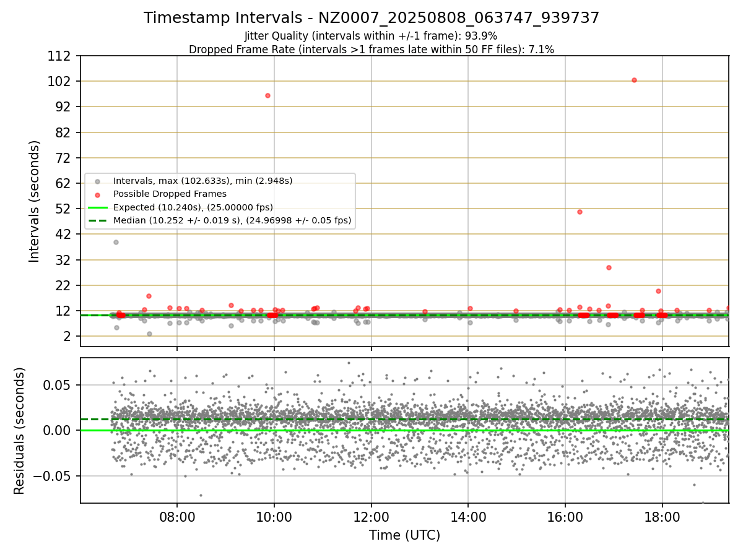Click the 'Residuals (seconds)' y-axis label
This screenshot has height=557, width=743.
point(20,431)
